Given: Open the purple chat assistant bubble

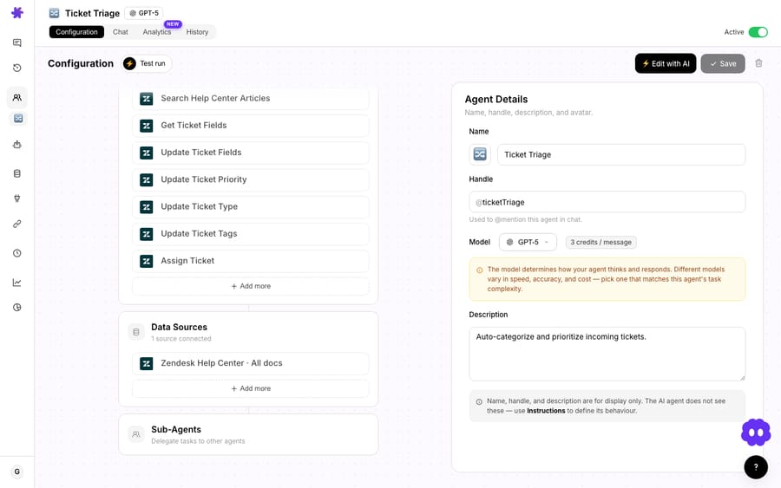Looking at the screenshot, I should (756, 433).
